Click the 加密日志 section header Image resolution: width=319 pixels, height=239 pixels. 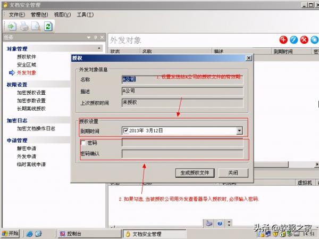pyautogui.click(x=17, y=121)
